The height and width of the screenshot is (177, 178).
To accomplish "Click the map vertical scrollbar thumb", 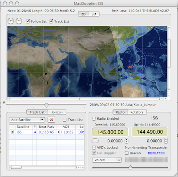I will tap(169, 53).
